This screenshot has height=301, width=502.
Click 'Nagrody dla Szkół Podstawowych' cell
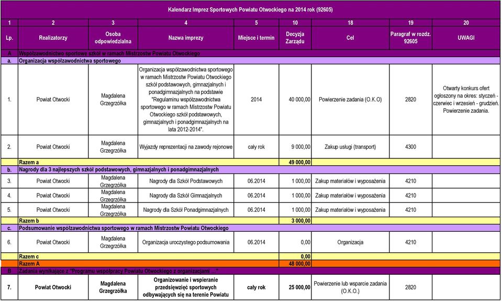click(x=186, y=181)
